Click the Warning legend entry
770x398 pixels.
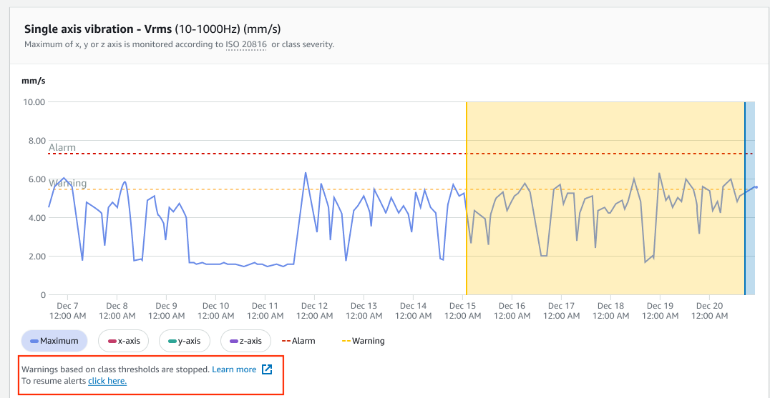tap(363, 341)
